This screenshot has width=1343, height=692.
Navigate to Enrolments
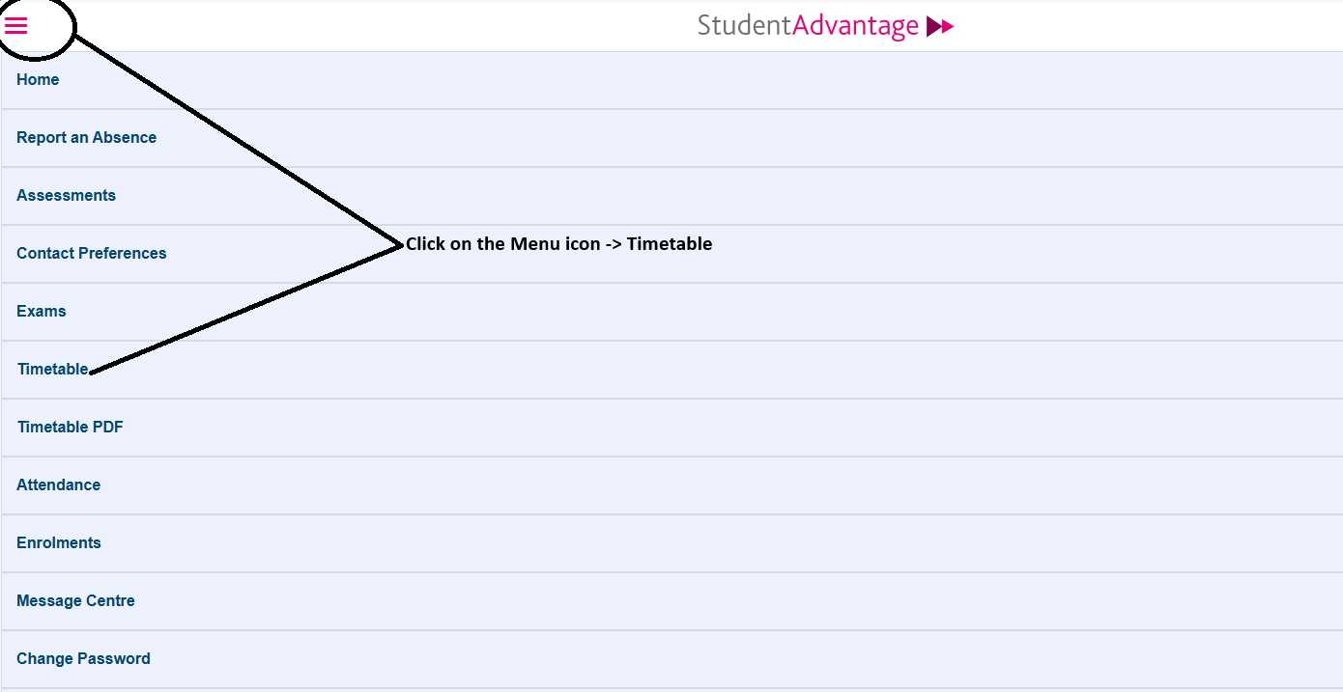click(x=671, y=543)
